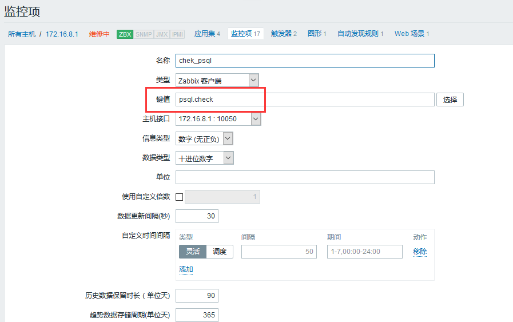Click the disabled multiplier value field

point(222,197)
